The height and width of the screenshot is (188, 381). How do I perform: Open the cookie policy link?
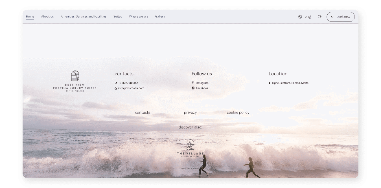tap(238, 112)
